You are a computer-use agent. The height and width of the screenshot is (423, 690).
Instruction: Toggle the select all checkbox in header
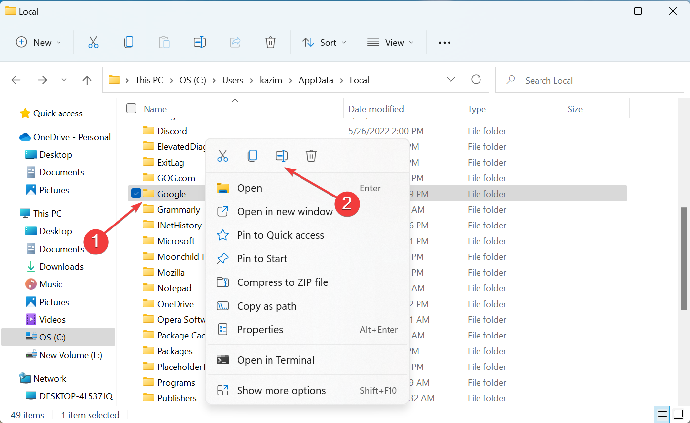[x=131, y=109]
